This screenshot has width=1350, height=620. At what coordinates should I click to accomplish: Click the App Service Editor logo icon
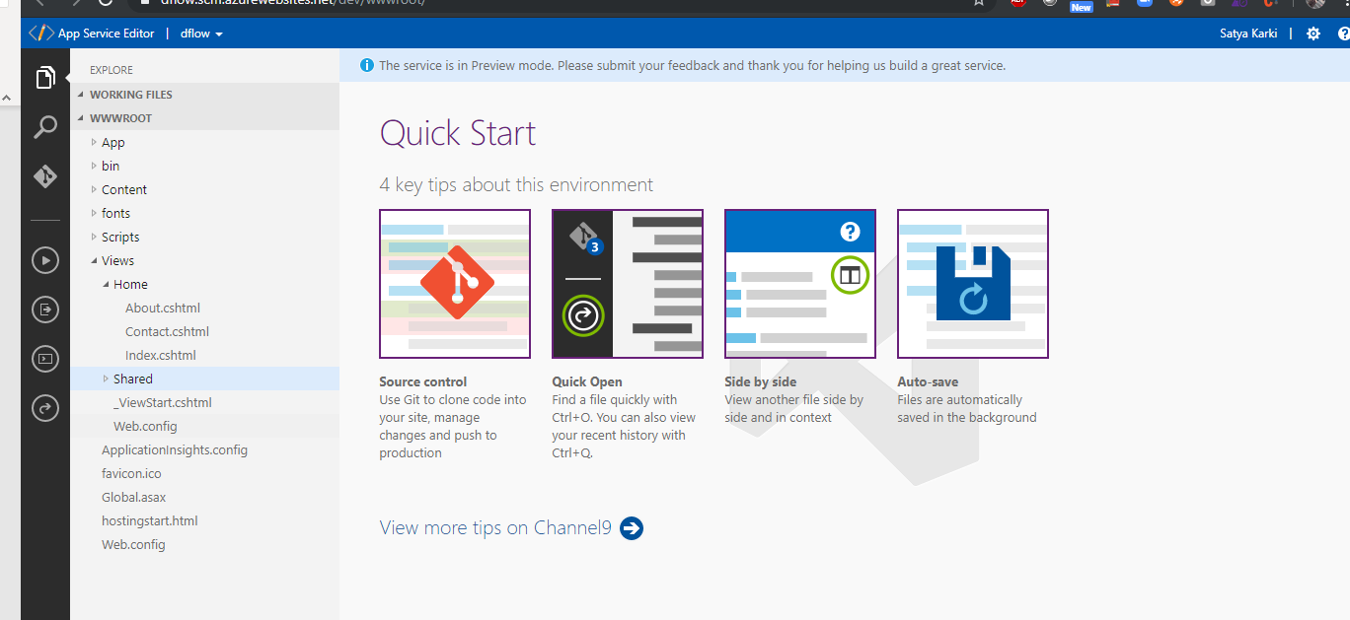pyautogui.click(x=40, y=34)
